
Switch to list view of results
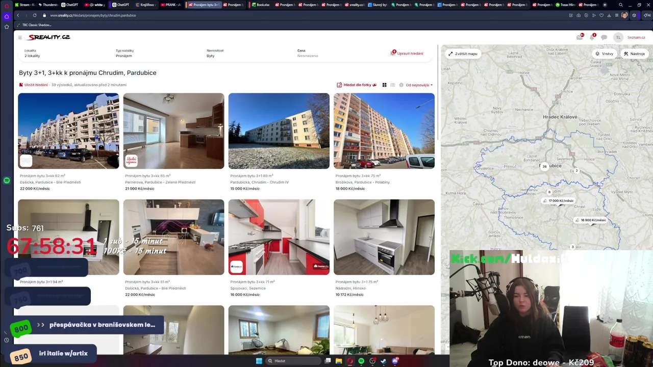click(x=392, y=85)
